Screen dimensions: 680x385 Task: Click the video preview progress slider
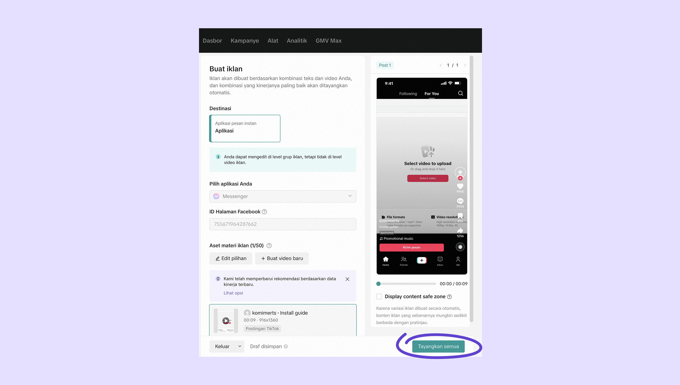pyautogui.click(x=406, y=284)
